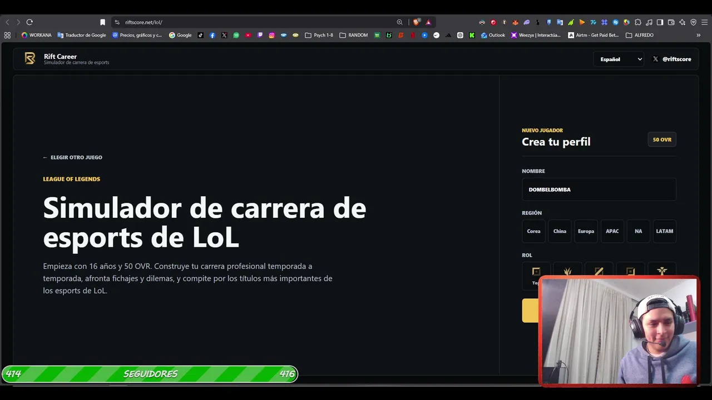
Task: Select the China region option
Action: [x=560, y=231]
